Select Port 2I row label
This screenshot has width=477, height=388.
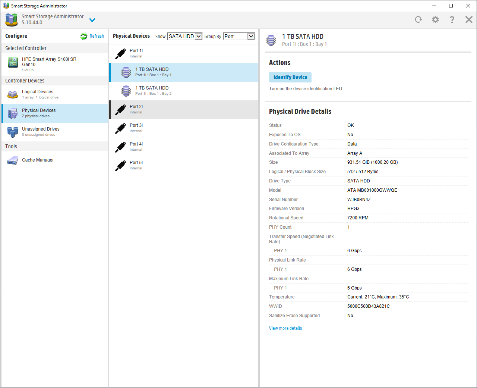(x=136, y=107)
